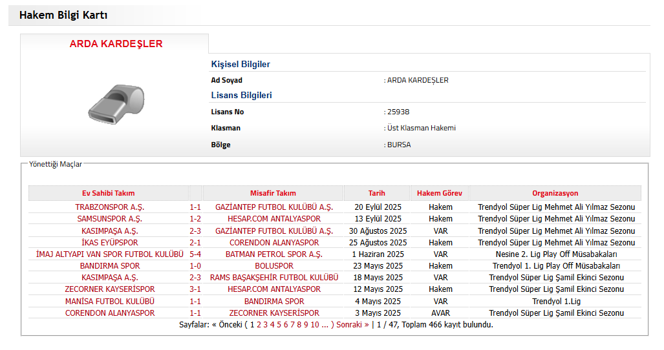The height and width of the screenshot is (350, 664).
Task: Click the 3-1 Kayserispor score link
Action: 195,289
